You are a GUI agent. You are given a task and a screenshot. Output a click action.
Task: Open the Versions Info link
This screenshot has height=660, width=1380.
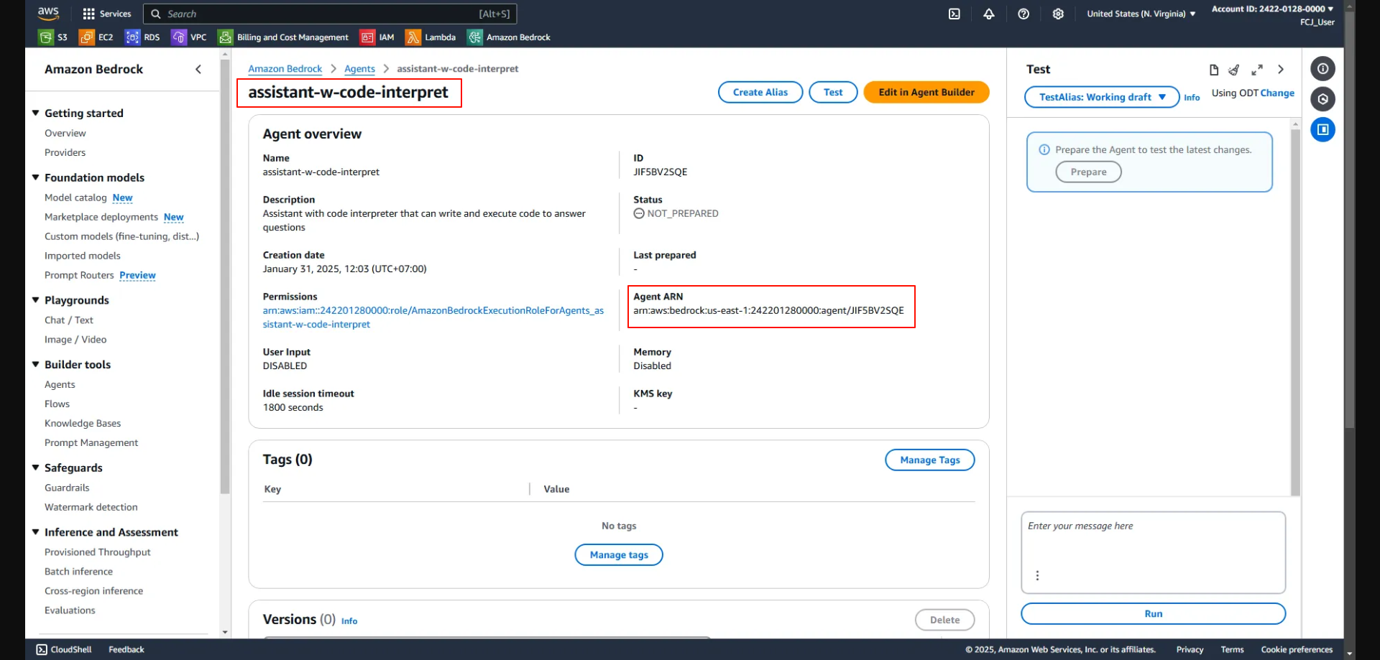(x=349, y=621)
